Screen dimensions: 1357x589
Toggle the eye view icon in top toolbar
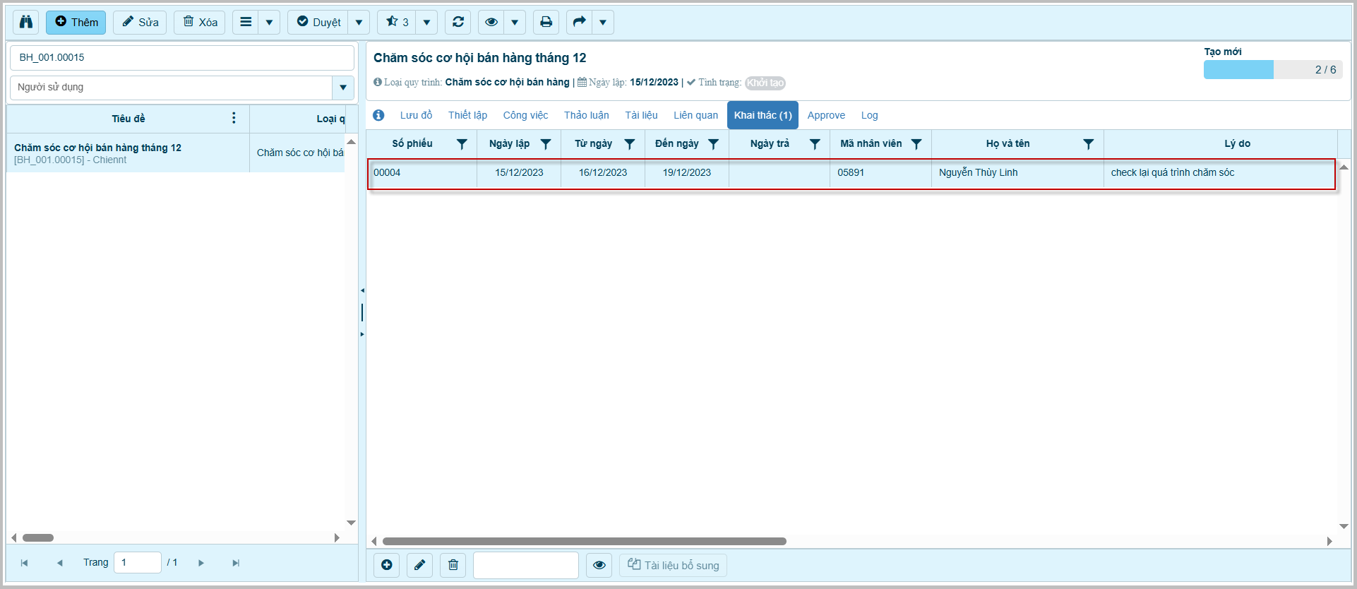pos(491,22)
